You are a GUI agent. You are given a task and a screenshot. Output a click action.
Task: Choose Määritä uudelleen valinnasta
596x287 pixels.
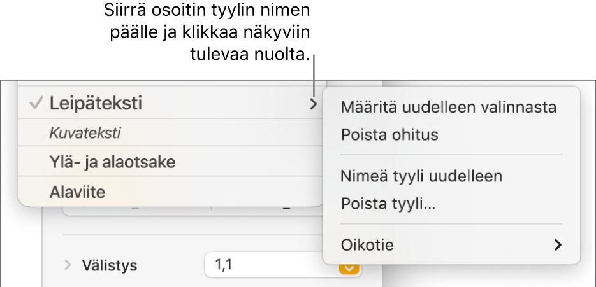(449, 107)
